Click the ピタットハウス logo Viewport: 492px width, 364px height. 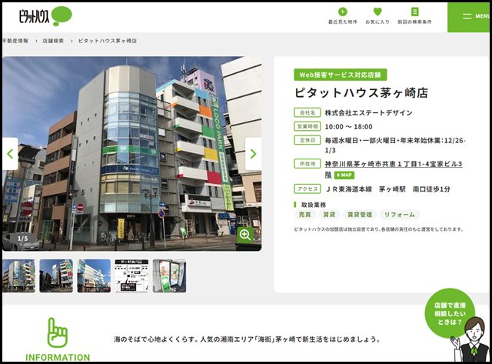coord(45,16)
